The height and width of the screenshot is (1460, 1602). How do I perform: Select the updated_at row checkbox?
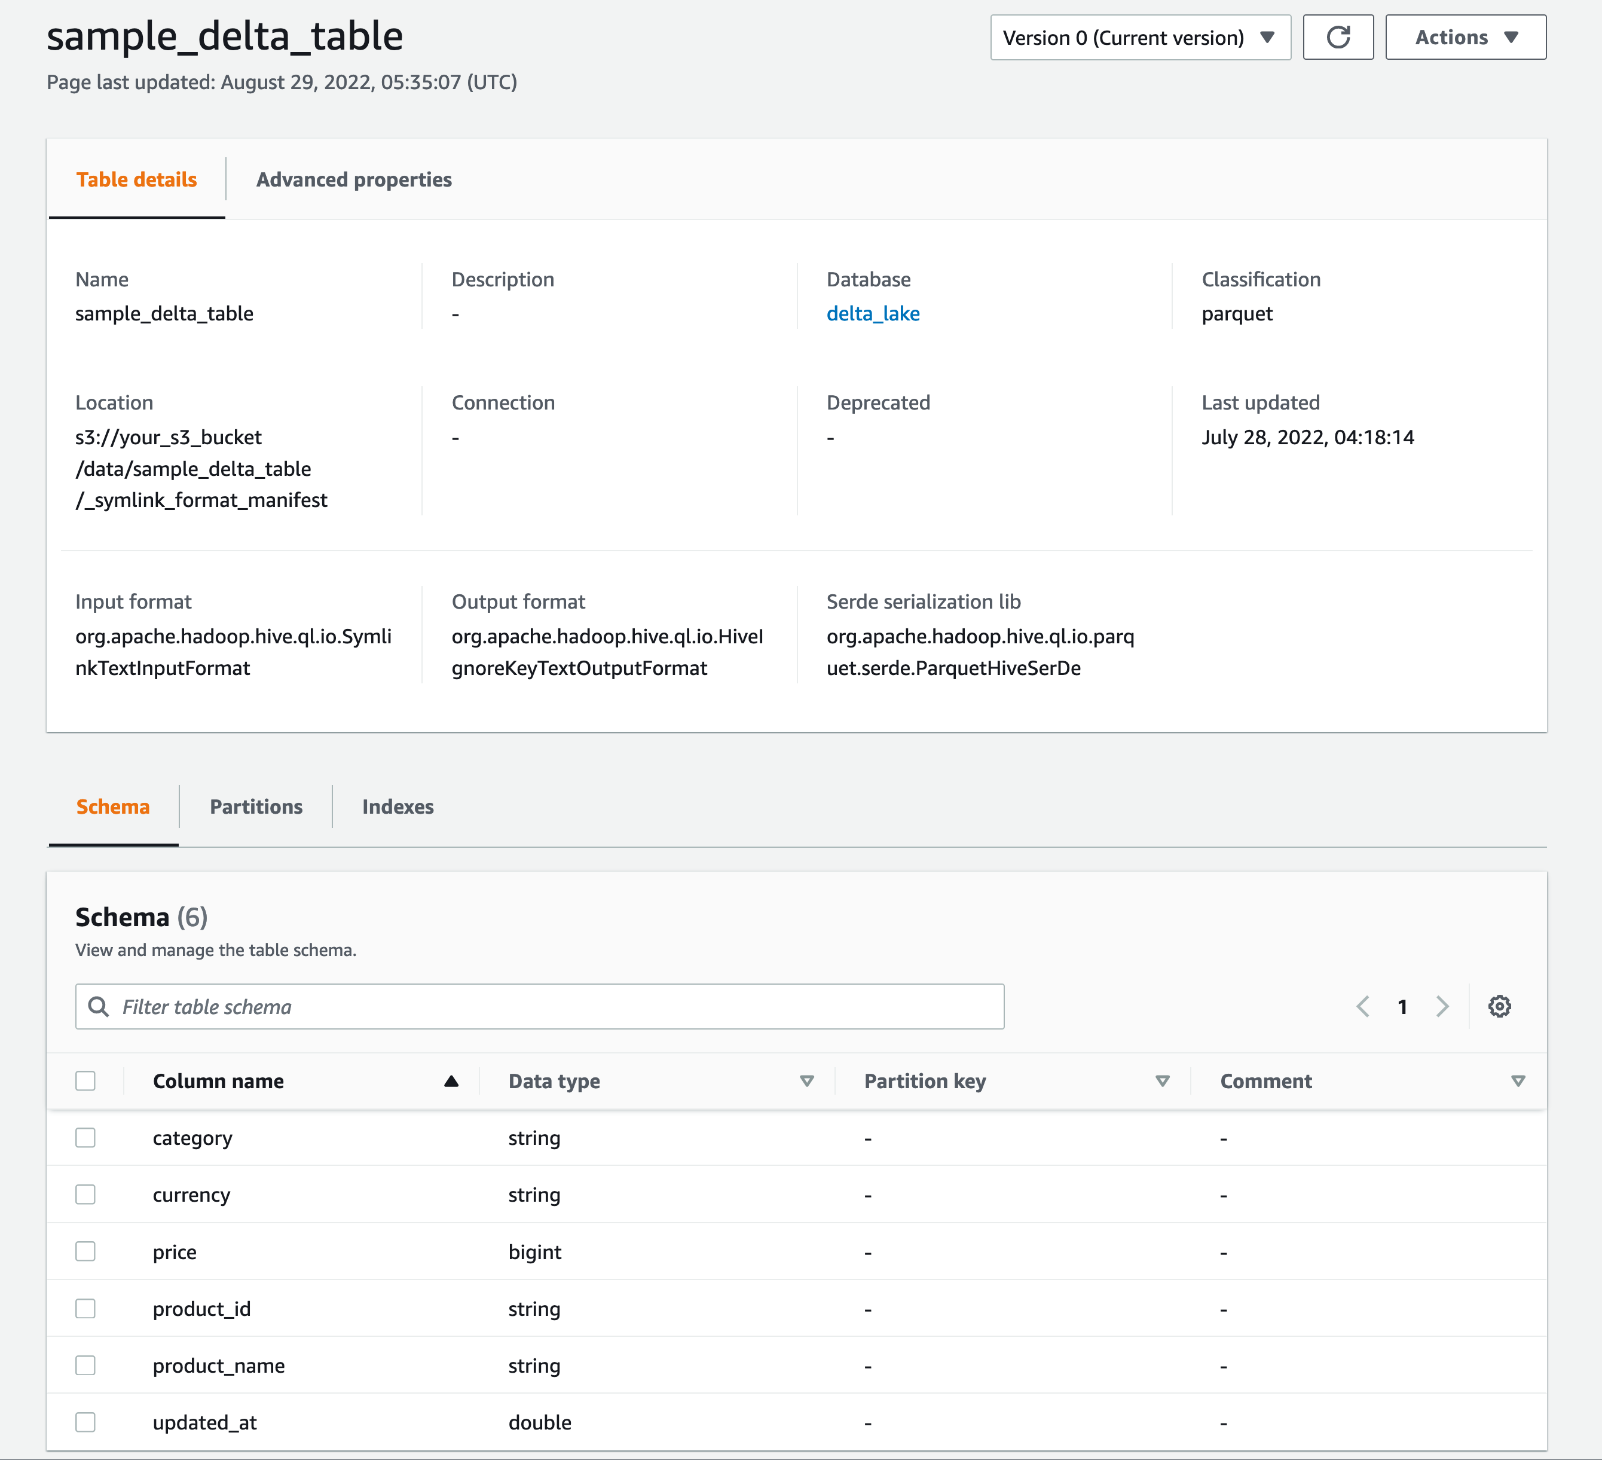[x=85, y=1422]
